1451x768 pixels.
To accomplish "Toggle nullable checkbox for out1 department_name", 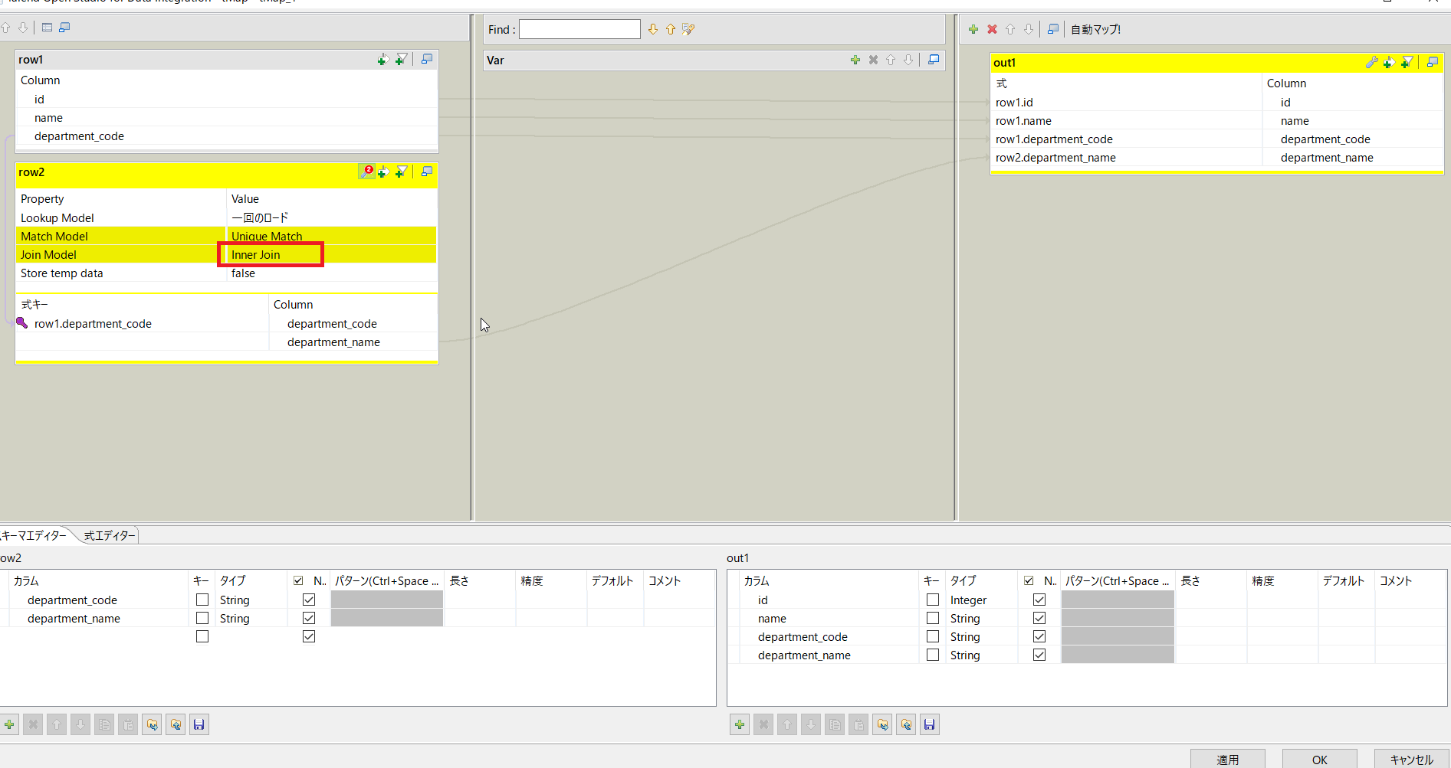I will 1039,655.
